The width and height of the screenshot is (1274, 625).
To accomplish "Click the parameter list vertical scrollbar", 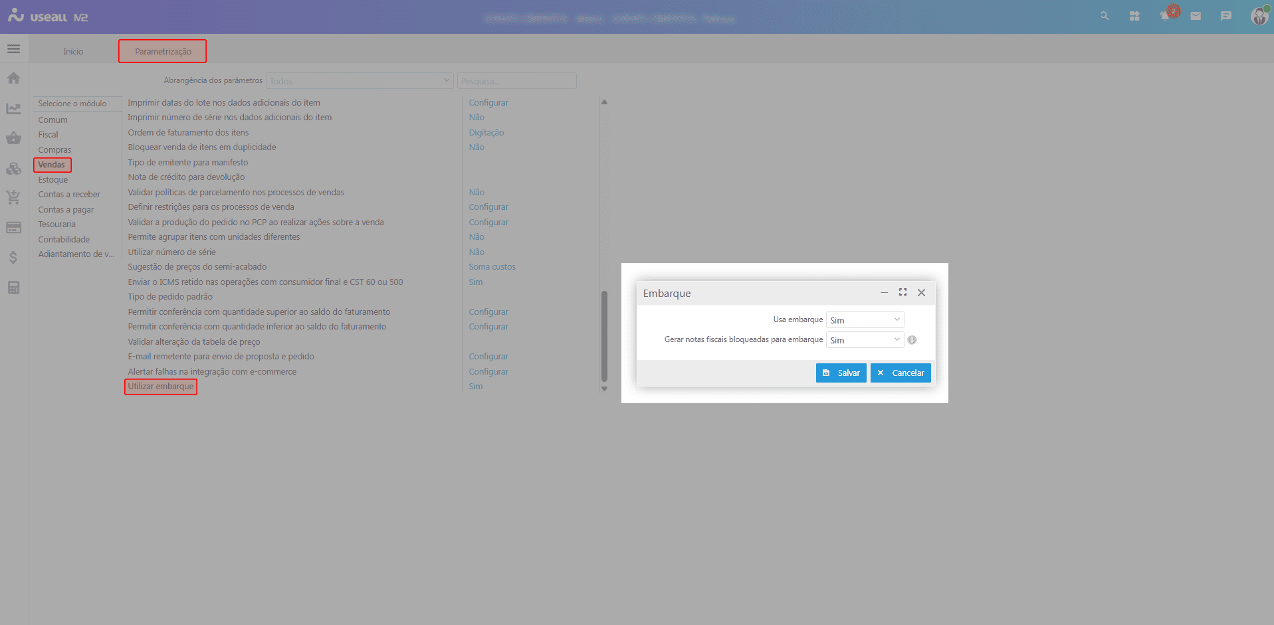I will point(604,335).
